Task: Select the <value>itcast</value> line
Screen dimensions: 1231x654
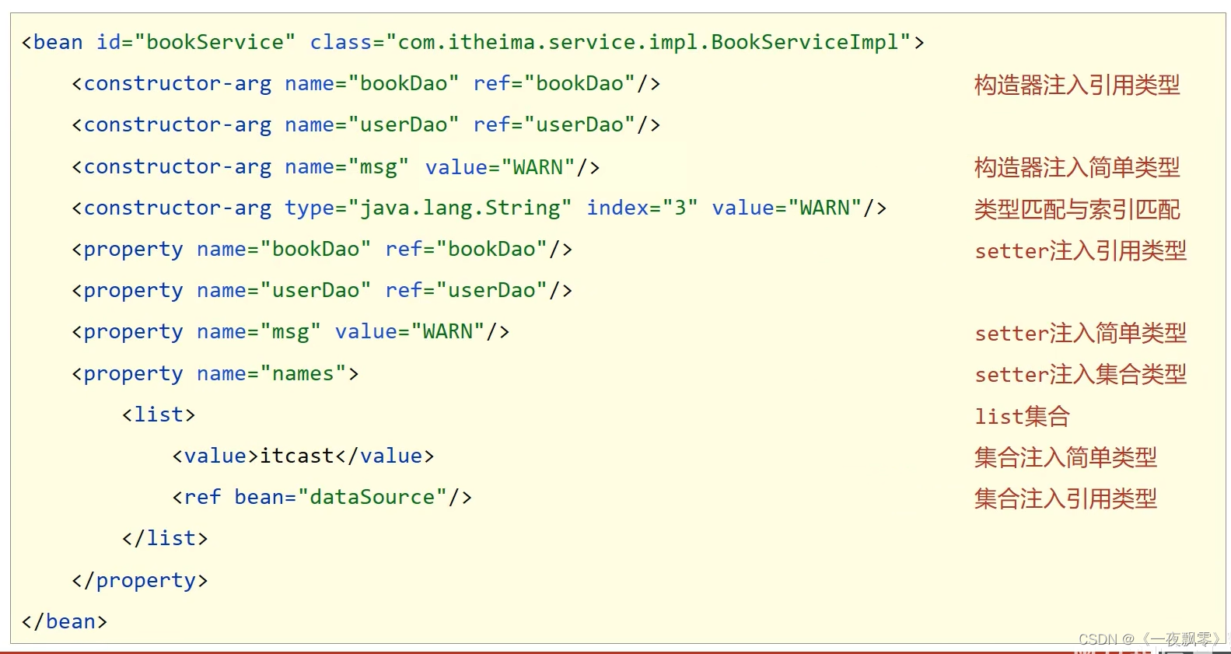Action: (303, 456)
